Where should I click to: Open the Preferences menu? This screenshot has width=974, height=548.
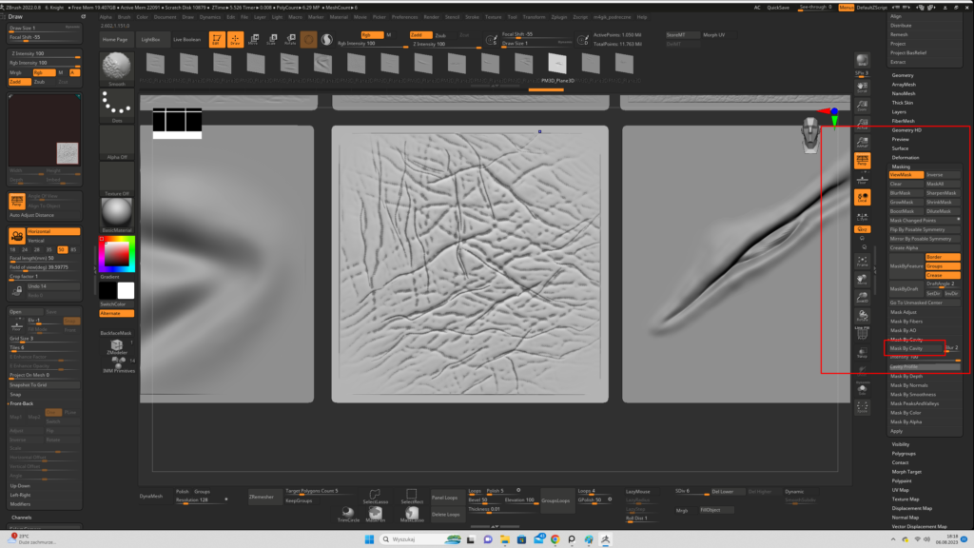tap(404, 17)
